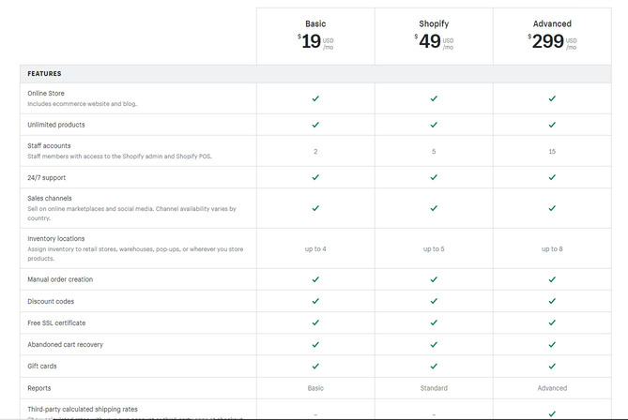Click Reports value 'Basic' in Basic column
Image resolution: width=628 pixels, height=420 pixels.
tap(315, 388)
